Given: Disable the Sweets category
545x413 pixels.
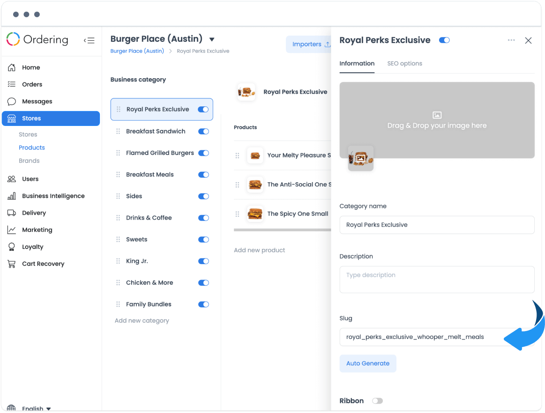Looking at the screenshot, I should point(203,240).
